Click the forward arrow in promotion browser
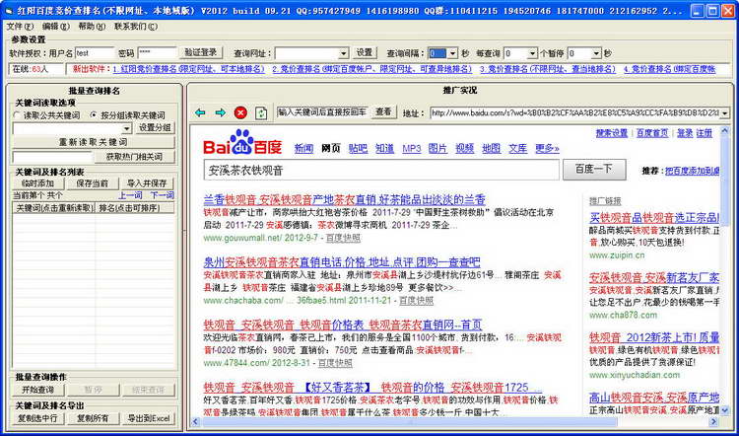The height and width of the screenshot is (436, 739). point(220,112)
